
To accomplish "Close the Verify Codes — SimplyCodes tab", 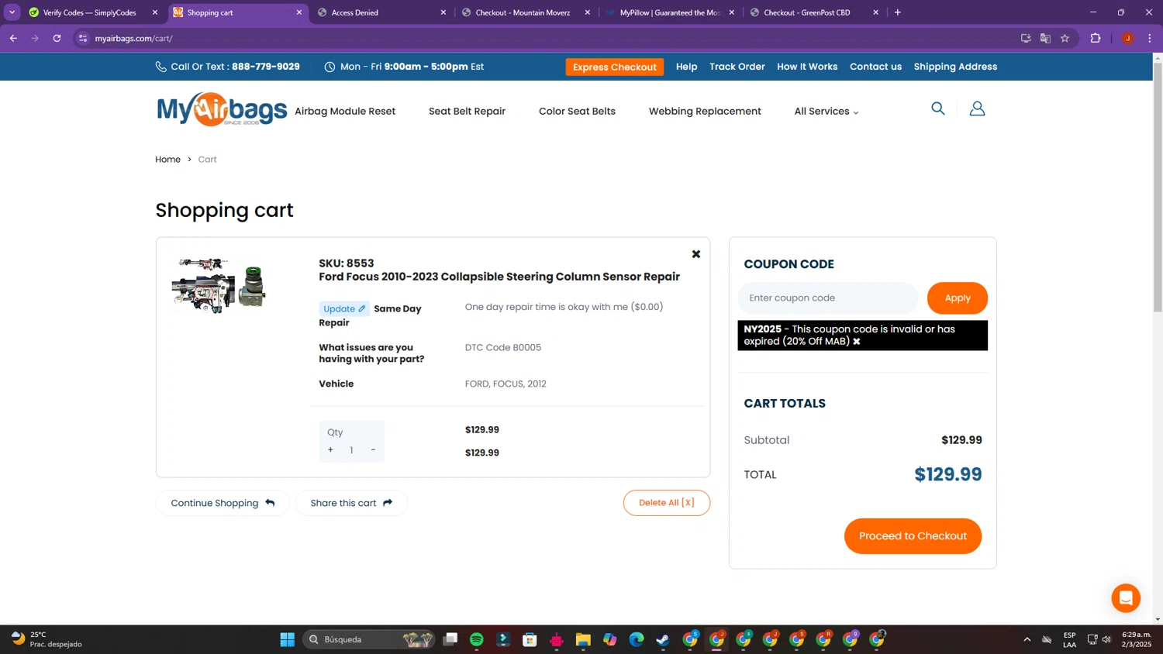I will [x=155, y=12].
